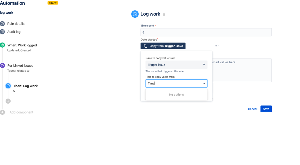Image resolution: width=300 pixels, height=165 pixels.
Task: Click the chevron in the Trigger issue dropdown
Action: point(204,65)
